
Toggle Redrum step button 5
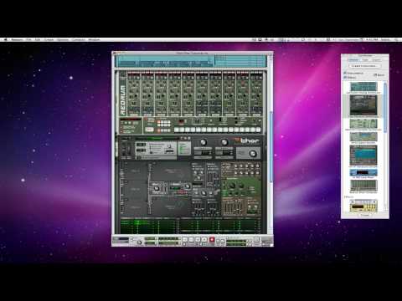click(198, 130)
